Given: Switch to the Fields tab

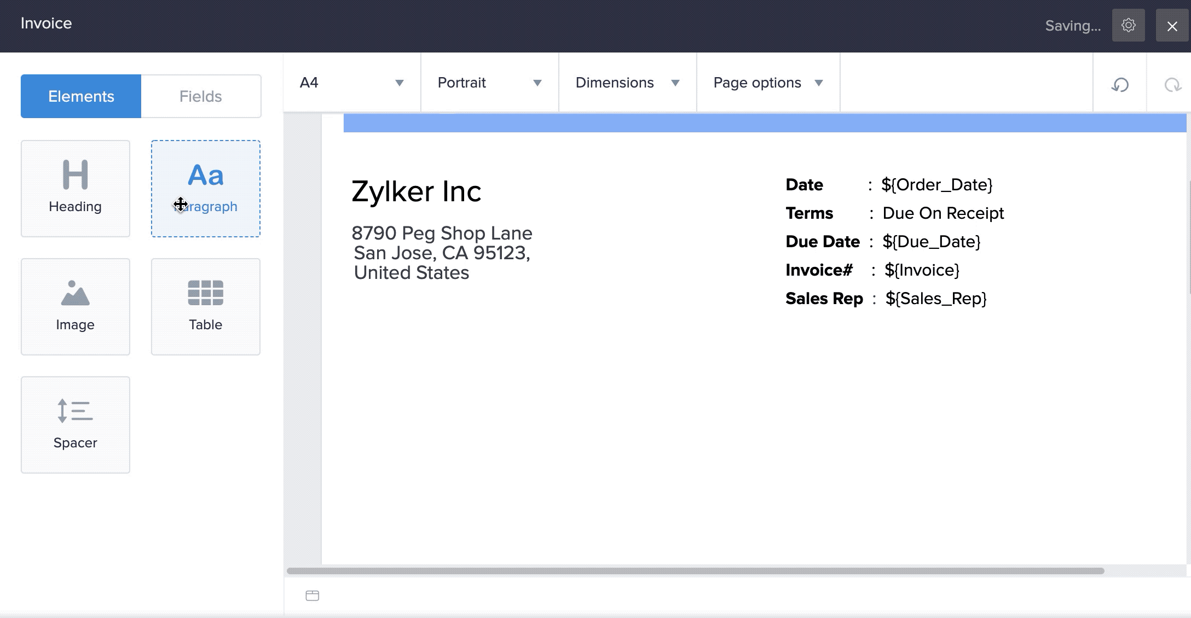Looking at the screenshot, I should pos(201,96).
